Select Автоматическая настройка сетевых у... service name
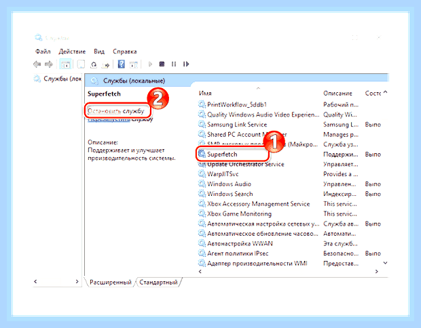The width and height of the screenshot is (421, 328). point(263,224)
